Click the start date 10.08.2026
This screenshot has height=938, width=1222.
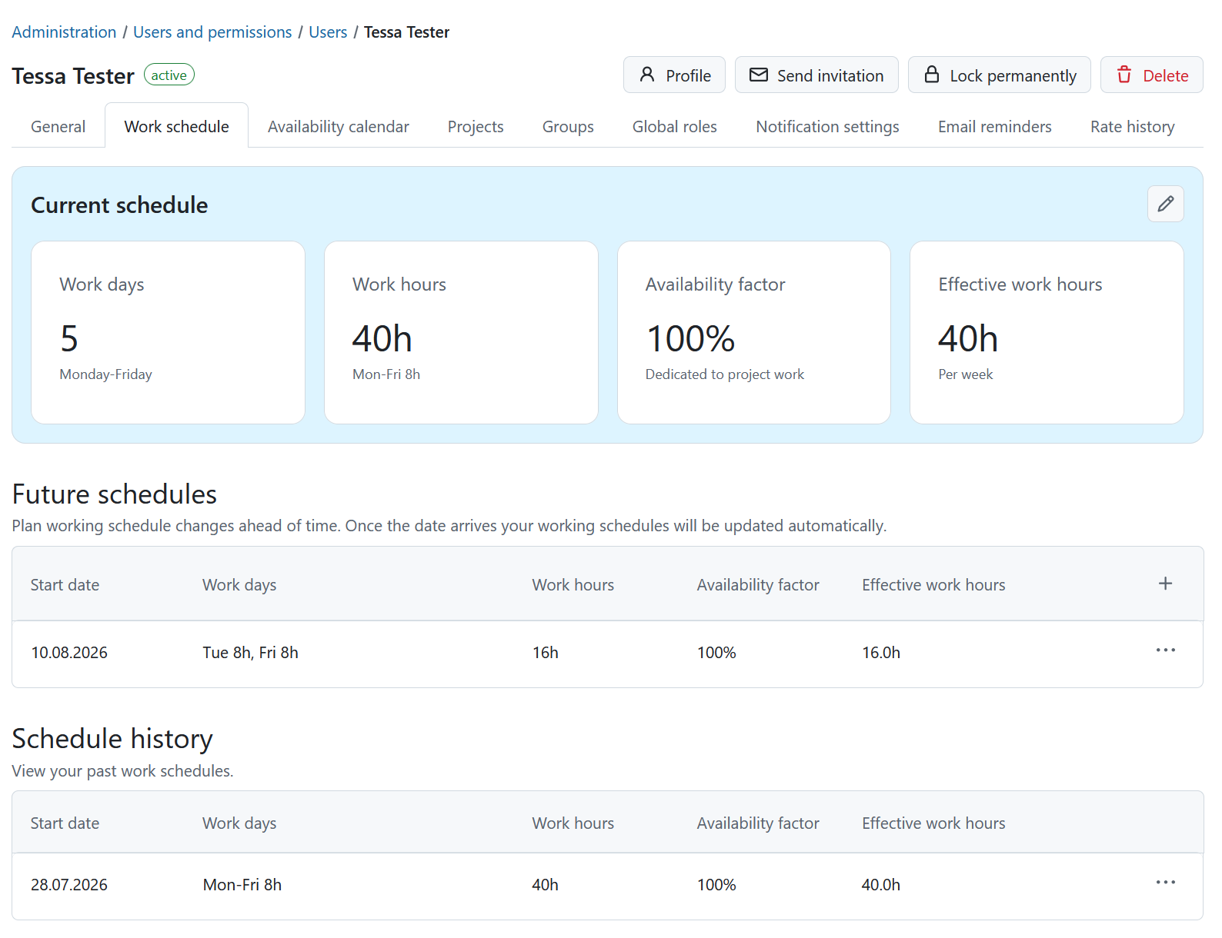69,653
